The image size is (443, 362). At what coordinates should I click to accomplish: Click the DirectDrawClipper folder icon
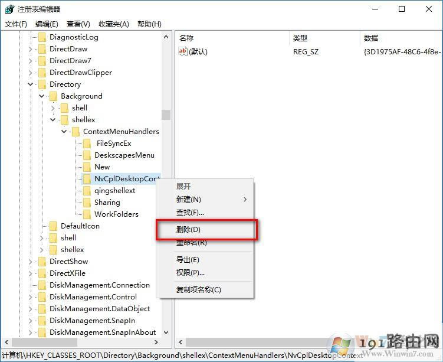coord(42,73)
